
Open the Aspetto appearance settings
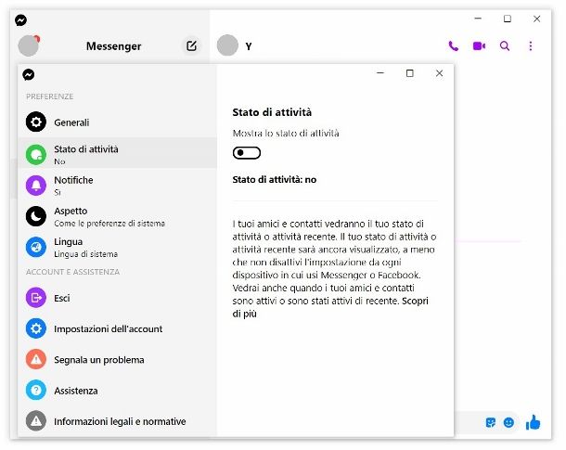pos(117,216)
